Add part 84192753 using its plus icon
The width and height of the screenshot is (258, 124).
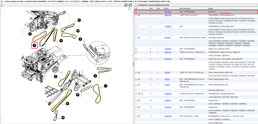pyautogui.click(x=136, y=59)
